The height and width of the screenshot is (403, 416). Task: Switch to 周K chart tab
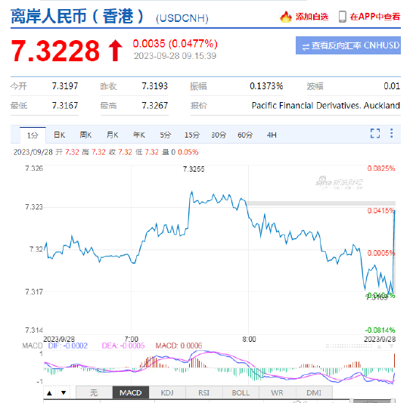(x=85, y=135)
